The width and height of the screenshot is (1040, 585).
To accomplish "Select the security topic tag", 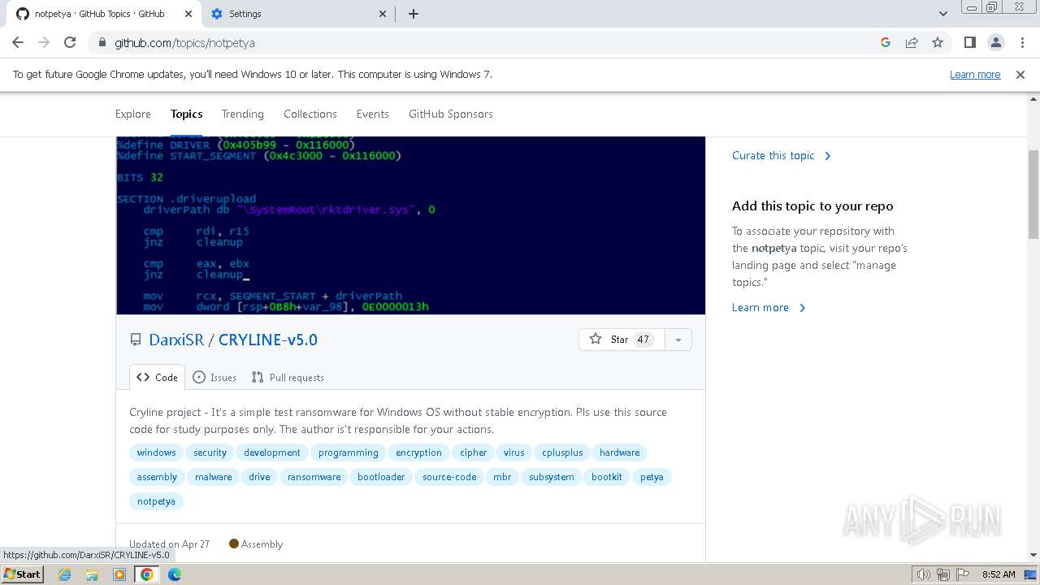I will 210,453.
